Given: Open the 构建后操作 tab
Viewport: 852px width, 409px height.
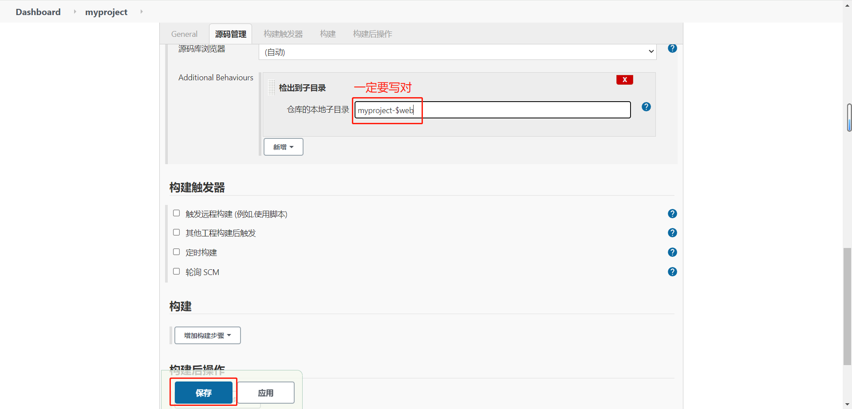Looking at the screenshot, I should [372, 34].
